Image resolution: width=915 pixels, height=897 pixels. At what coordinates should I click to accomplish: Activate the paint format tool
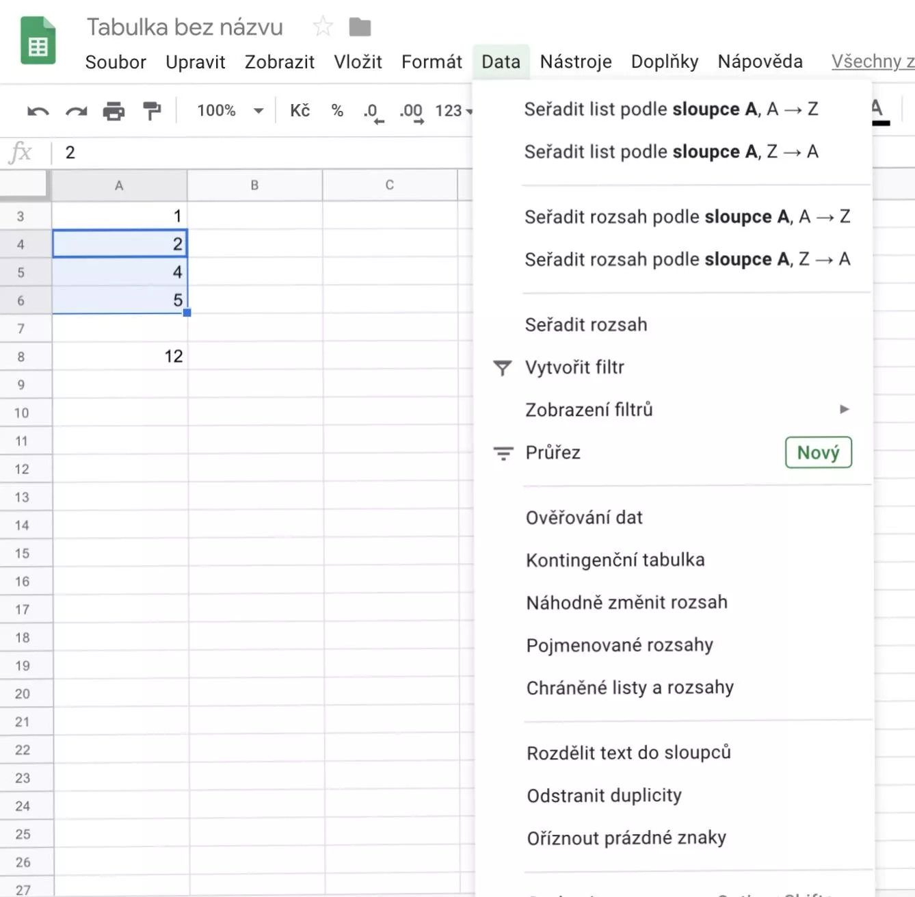[x=151, y=111]
